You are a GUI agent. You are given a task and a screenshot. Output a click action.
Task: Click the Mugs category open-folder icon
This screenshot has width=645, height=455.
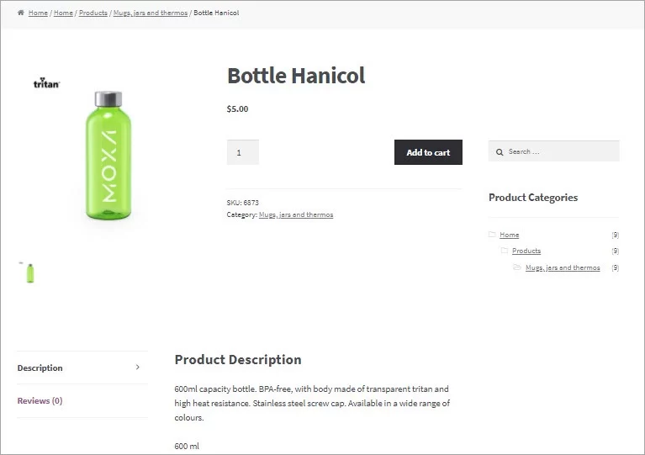(x=517, y=267)
